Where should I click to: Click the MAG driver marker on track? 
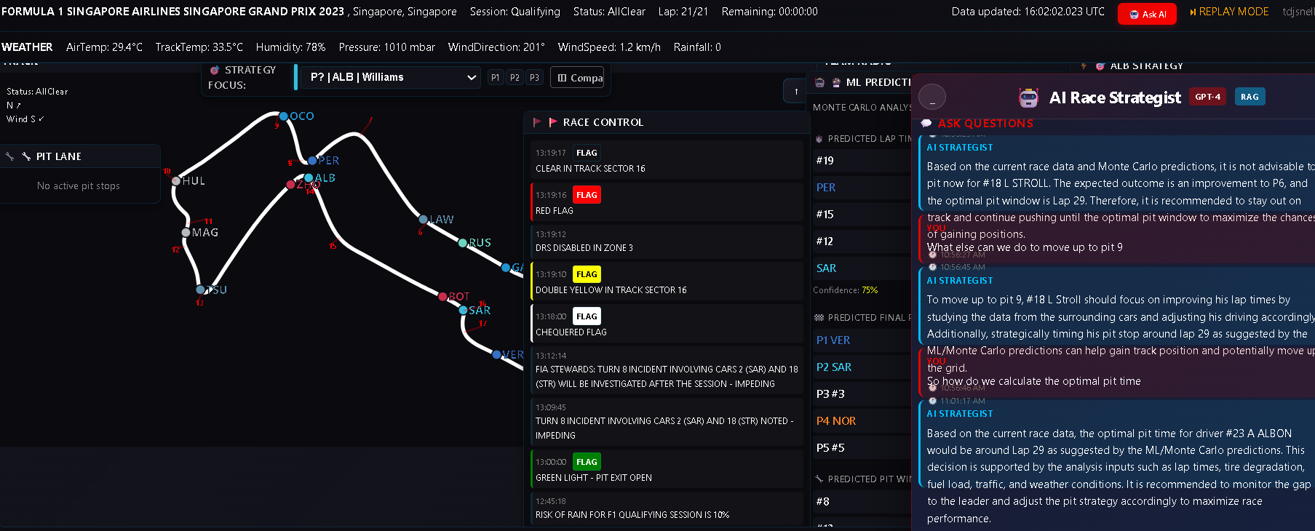[x=186, y=233]
